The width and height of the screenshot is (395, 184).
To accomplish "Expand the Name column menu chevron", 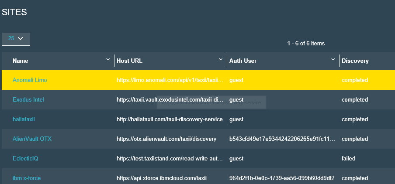I will click(108, 59).
